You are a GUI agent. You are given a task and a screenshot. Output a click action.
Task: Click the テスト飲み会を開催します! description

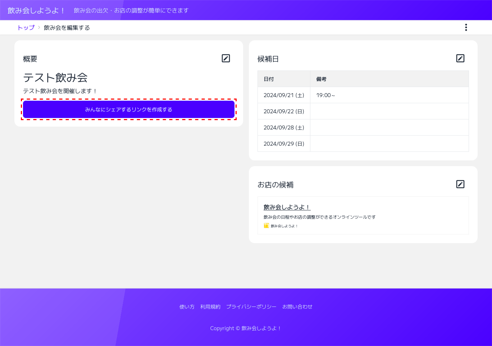click(x=60, y=91)
